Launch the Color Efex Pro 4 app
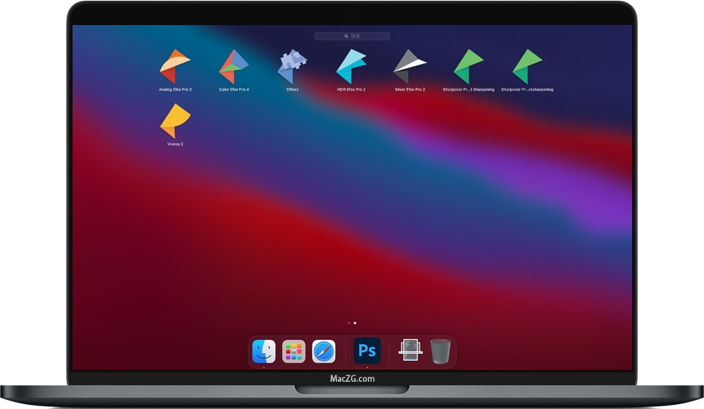 click(x=234, y=67)
